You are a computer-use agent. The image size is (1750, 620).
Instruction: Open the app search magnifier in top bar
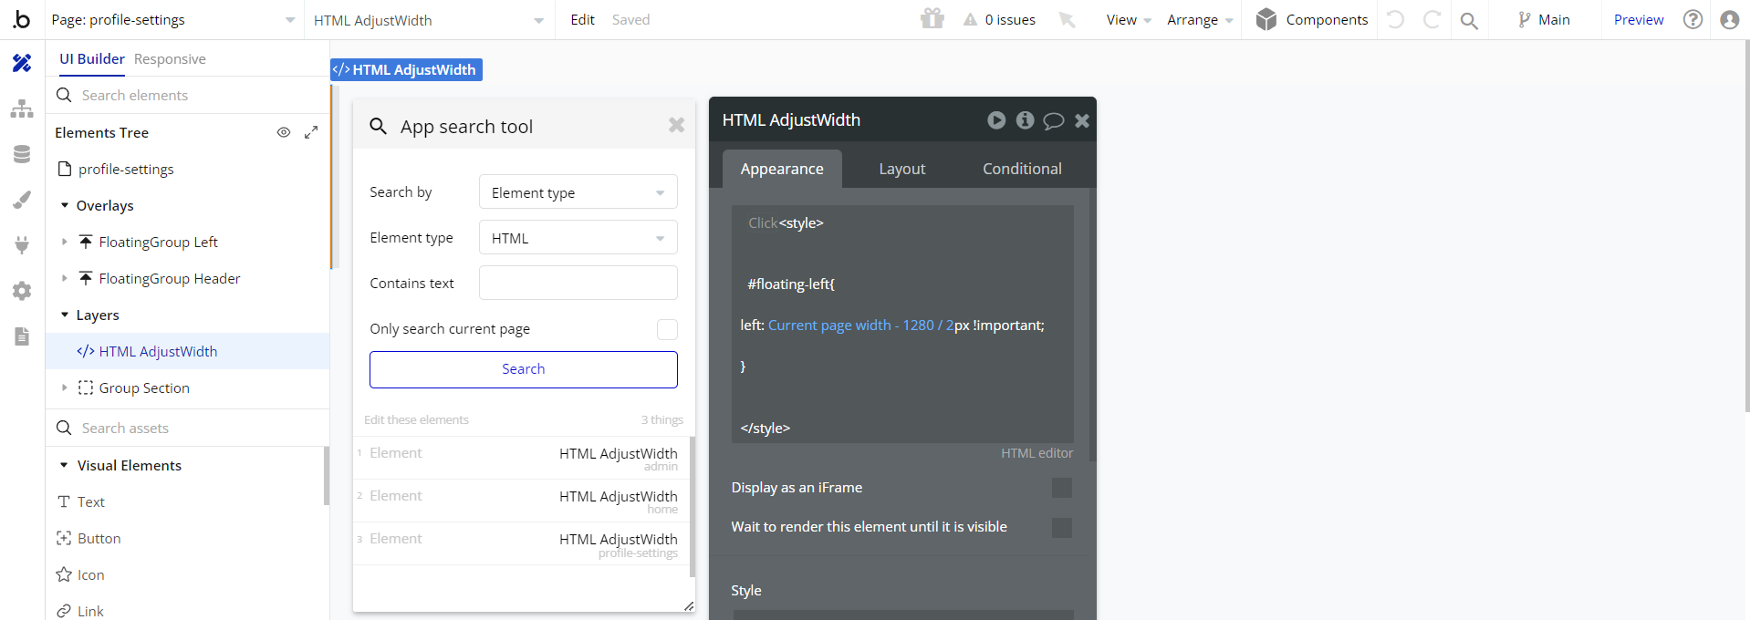[x=1469, y=20]
